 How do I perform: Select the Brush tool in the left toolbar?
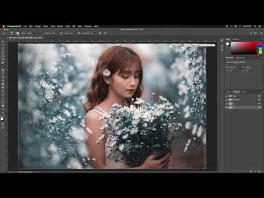pos(3,67)
